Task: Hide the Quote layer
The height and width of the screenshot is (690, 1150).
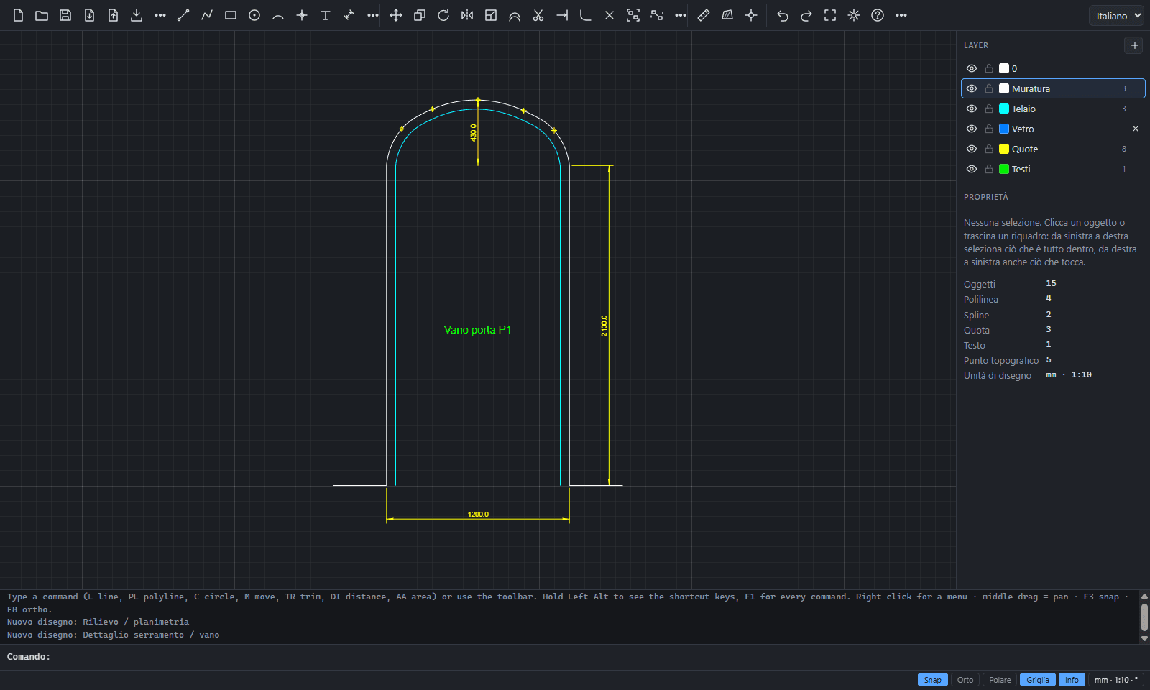Action: click(x=972, y=149)
